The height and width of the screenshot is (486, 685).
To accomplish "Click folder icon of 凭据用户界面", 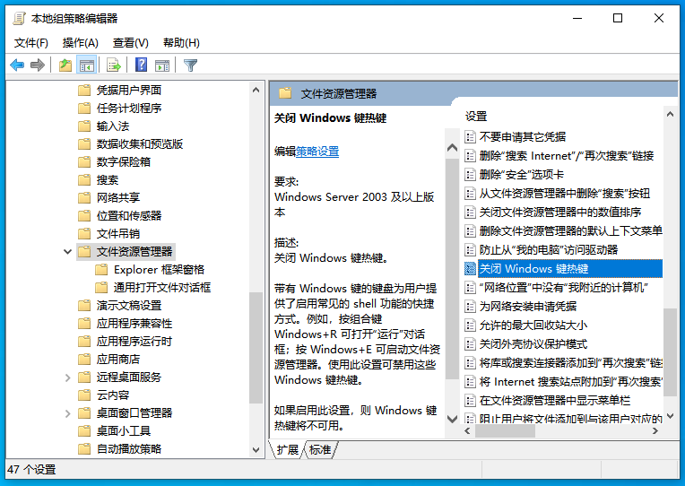I will (x=84, y=90).
